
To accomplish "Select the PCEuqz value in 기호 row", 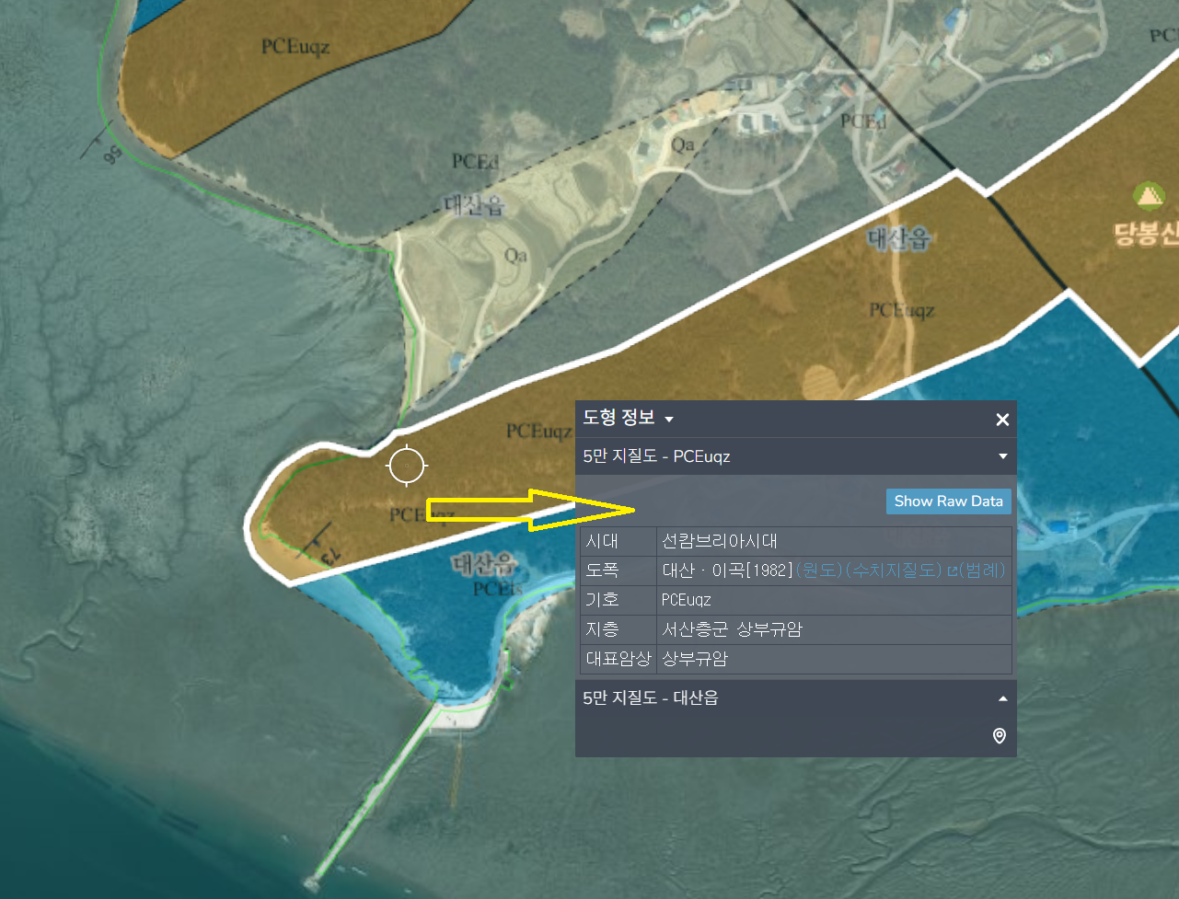I will pyautogui.click(x=687, y=600).
